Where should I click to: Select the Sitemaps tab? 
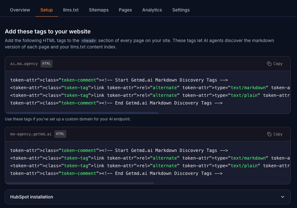99,10
